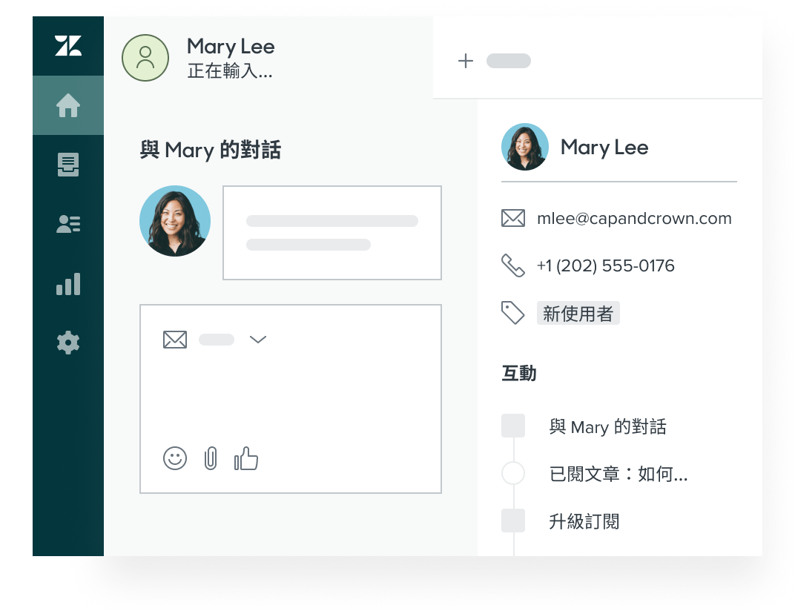The image size is (795, 611).
Task: Attach a file with the paperclip icon
Action: [211, 458]
